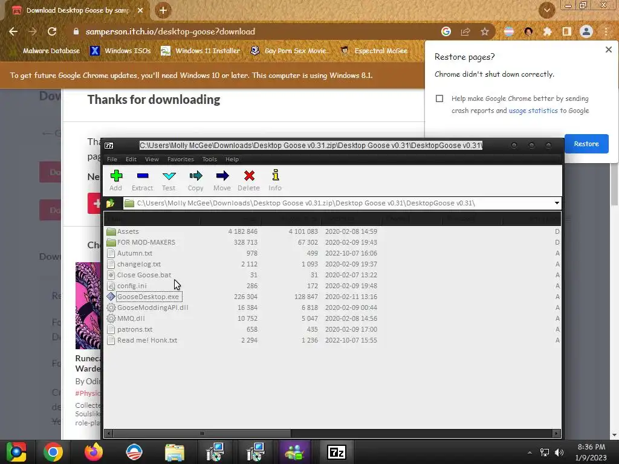Open File Explorer from the taskbar
This screenshot has height=464, width=619.
point(174,452)
